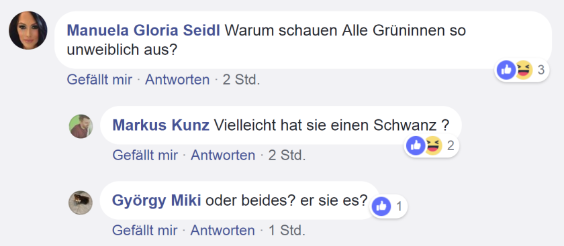
Task: Open the Markus Kunz profile name link
Action: point(160,125)
